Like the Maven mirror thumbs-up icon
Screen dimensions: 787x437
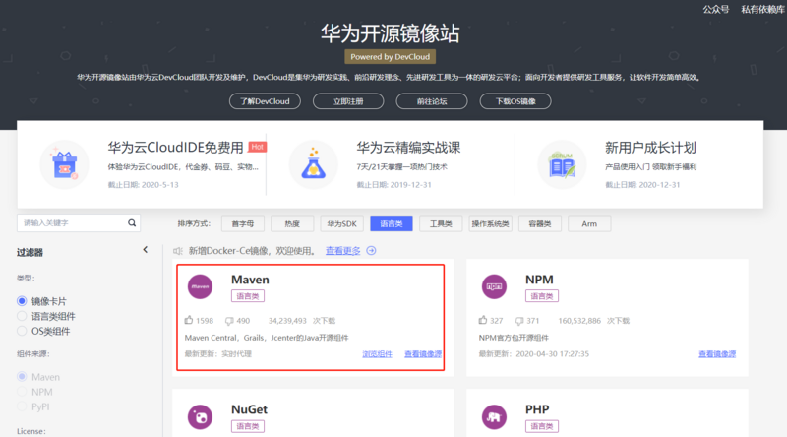tap(189, 320)
